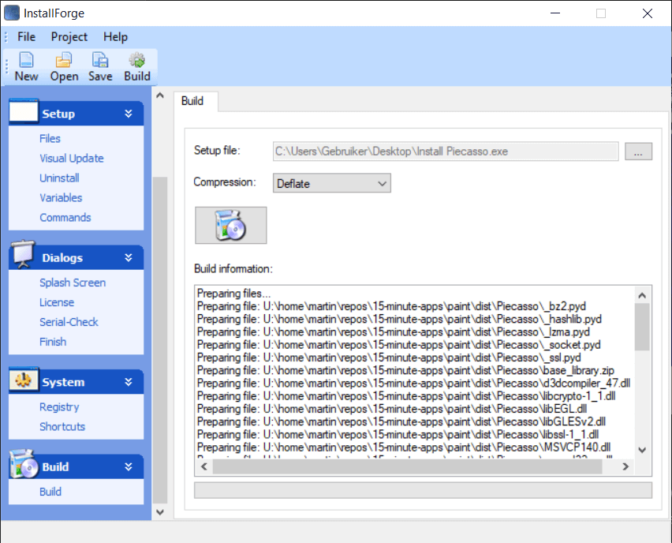Image resolution: width=672 pixels, height=543 pixels.
Task: Click the build log scroll right arrow
Action: pyautogui.click(x=625, y=466)
